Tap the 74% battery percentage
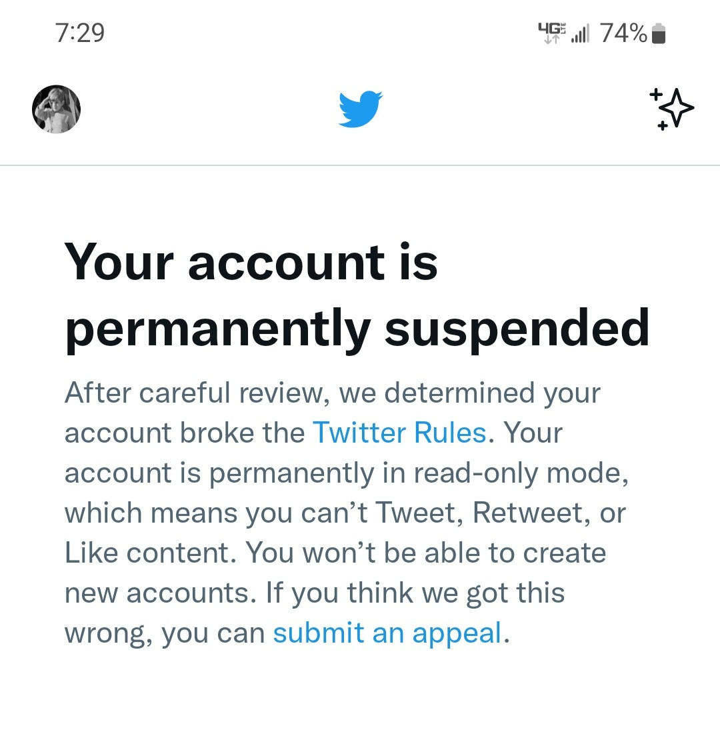Screen dimensions: 720x742 pyautogui.click(x=623, y=33)
